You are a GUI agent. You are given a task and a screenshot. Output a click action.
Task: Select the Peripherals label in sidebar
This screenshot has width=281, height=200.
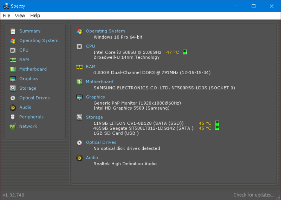tap(31, 117)
